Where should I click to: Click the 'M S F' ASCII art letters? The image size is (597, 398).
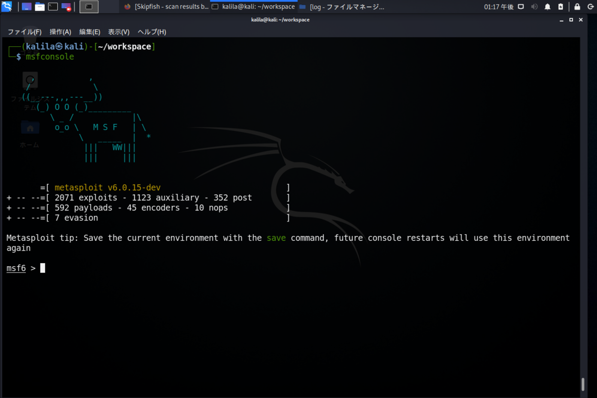(x=105, y=127)
